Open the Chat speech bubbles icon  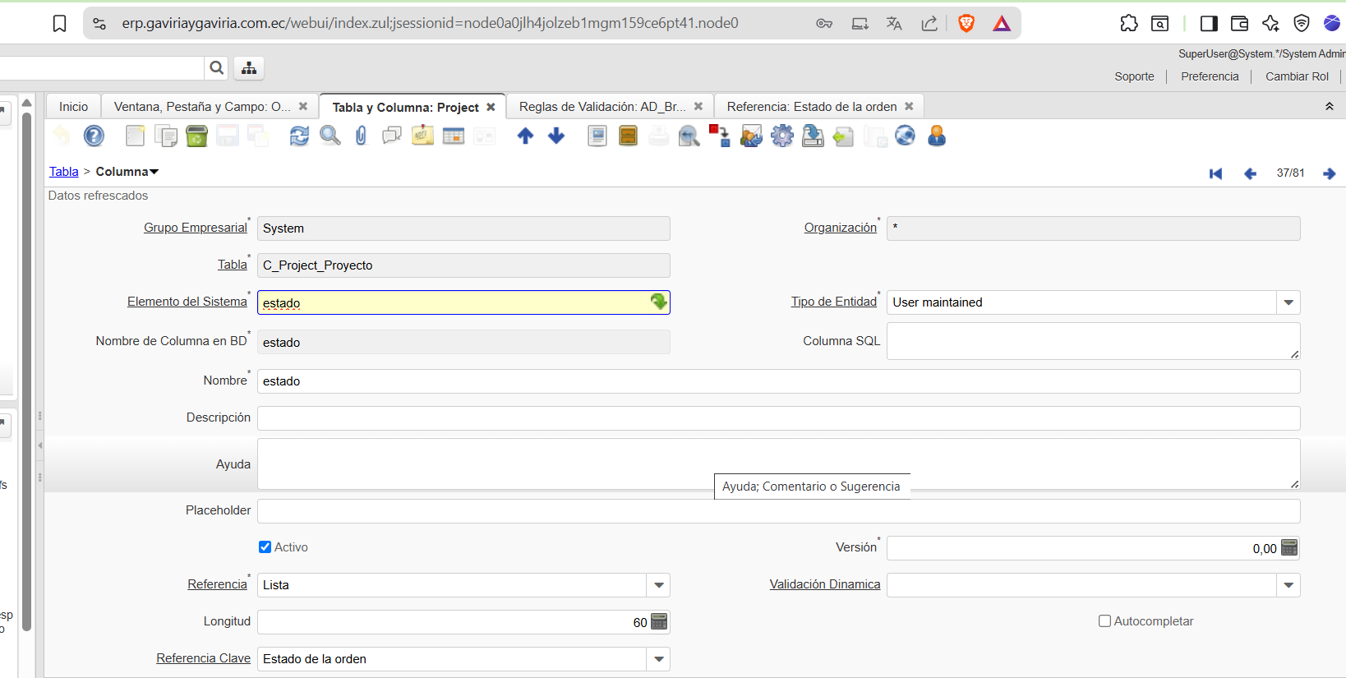click(x=392, y=136)
